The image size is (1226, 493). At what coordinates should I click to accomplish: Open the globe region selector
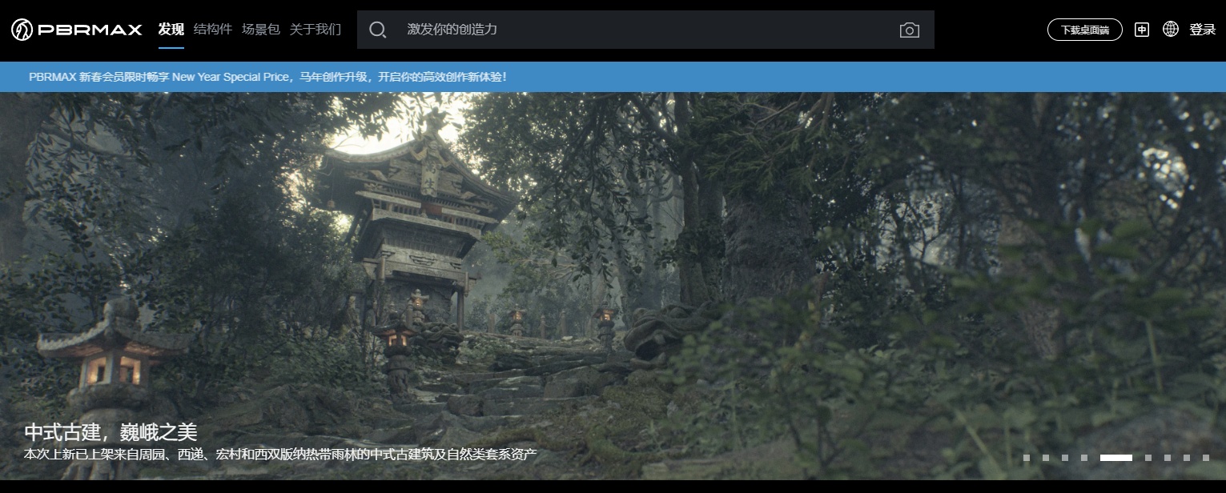point(1171,30)
